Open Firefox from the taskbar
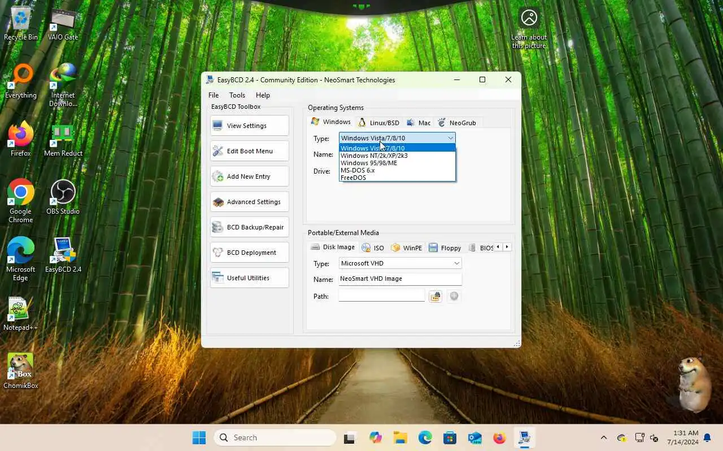 [500, 437]
